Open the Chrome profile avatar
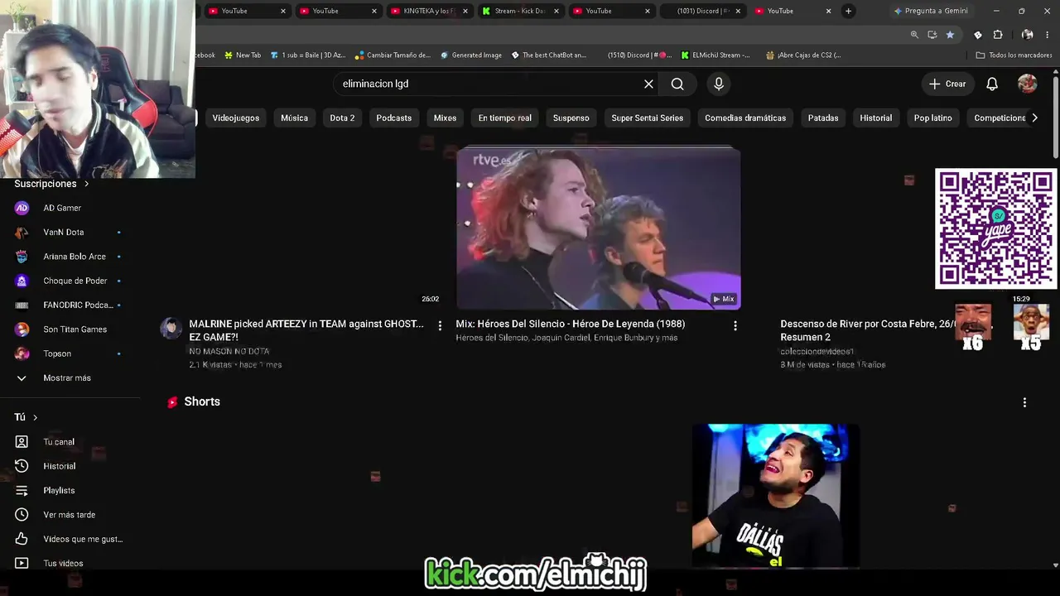The image size is (1060, 596). 1028,35
